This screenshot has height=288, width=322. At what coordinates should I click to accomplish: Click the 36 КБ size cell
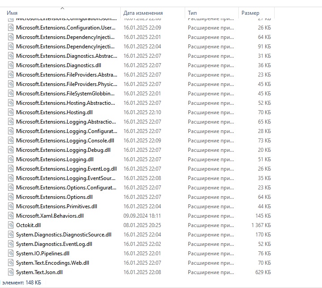pyautogui.click(x=264, y=65)
